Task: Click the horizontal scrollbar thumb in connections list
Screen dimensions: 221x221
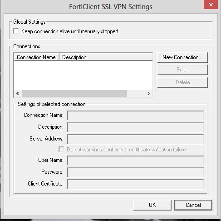Action: (74, 93)
